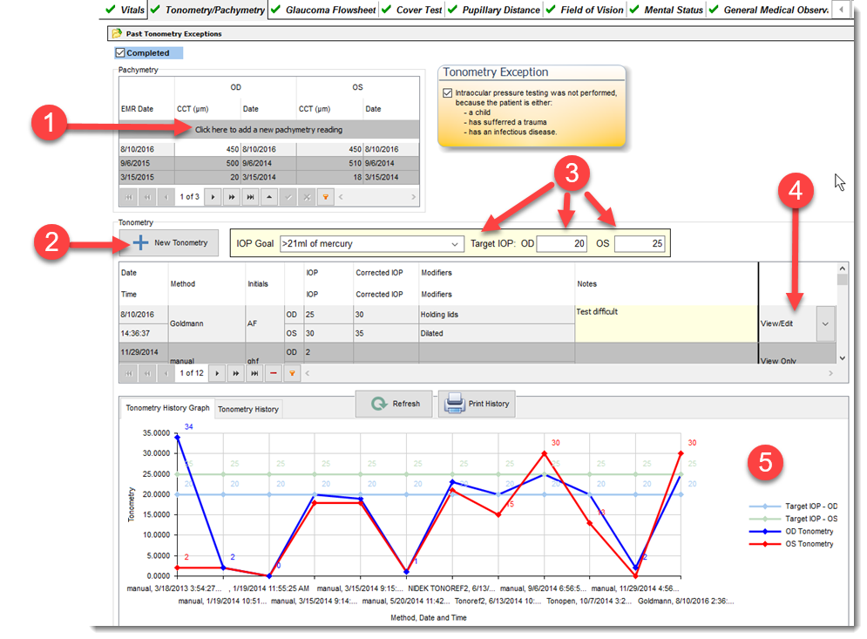Viewport: 867px width, 639px height.
Task: Jump to last tonometry record
Action: pos(254,373)
